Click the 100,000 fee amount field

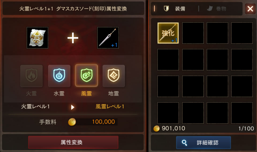tap(97, 122)
